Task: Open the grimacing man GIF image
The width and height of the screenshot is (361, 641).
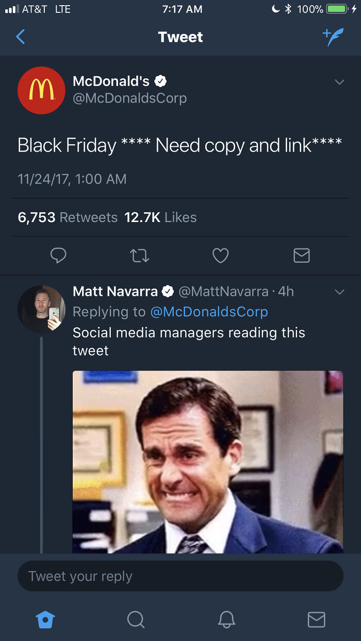Action: coord(207,462)
